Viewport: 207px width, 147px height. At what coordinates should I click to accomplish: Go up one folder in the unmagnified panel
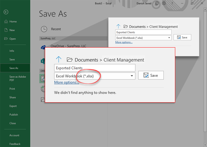pos(118,26)
